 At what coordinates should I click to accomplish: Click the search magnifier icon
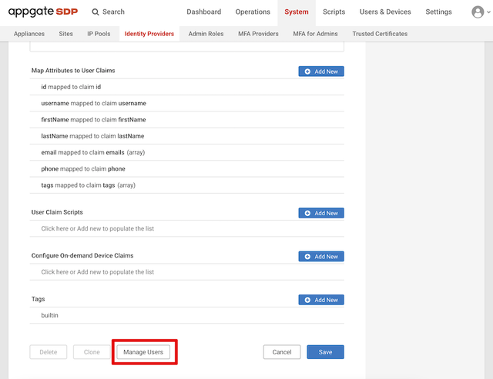click(96, 12)
